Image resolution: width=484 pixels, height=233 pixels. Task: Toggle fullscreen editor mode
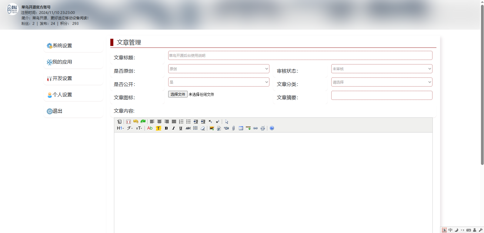[x=129, y=122]
